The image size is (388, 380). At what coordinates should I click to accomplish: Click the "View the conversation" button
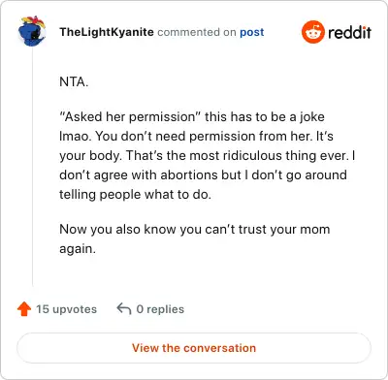point(194,348)
